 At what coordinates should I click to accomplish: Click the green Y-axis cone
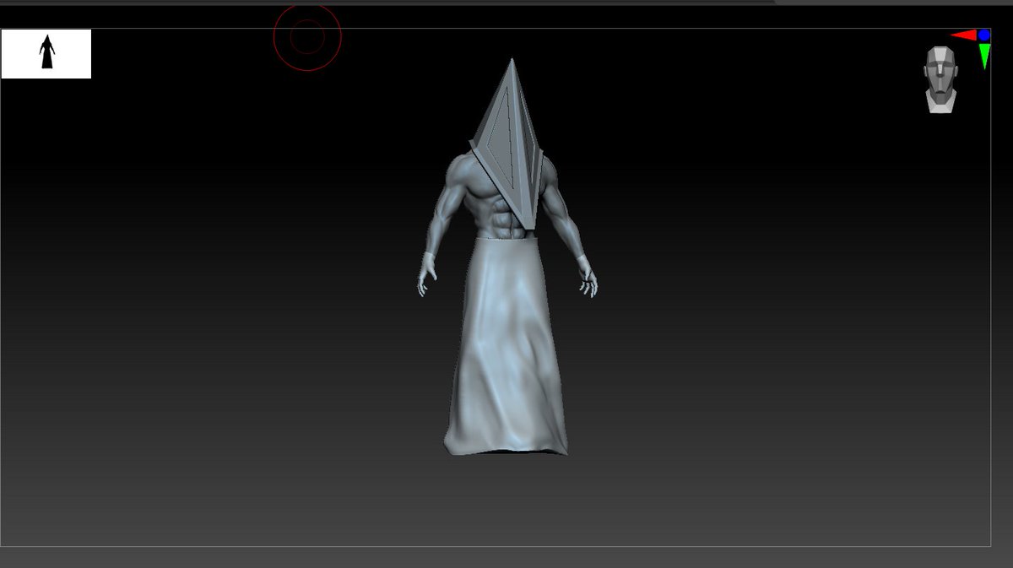pos(984,56)
